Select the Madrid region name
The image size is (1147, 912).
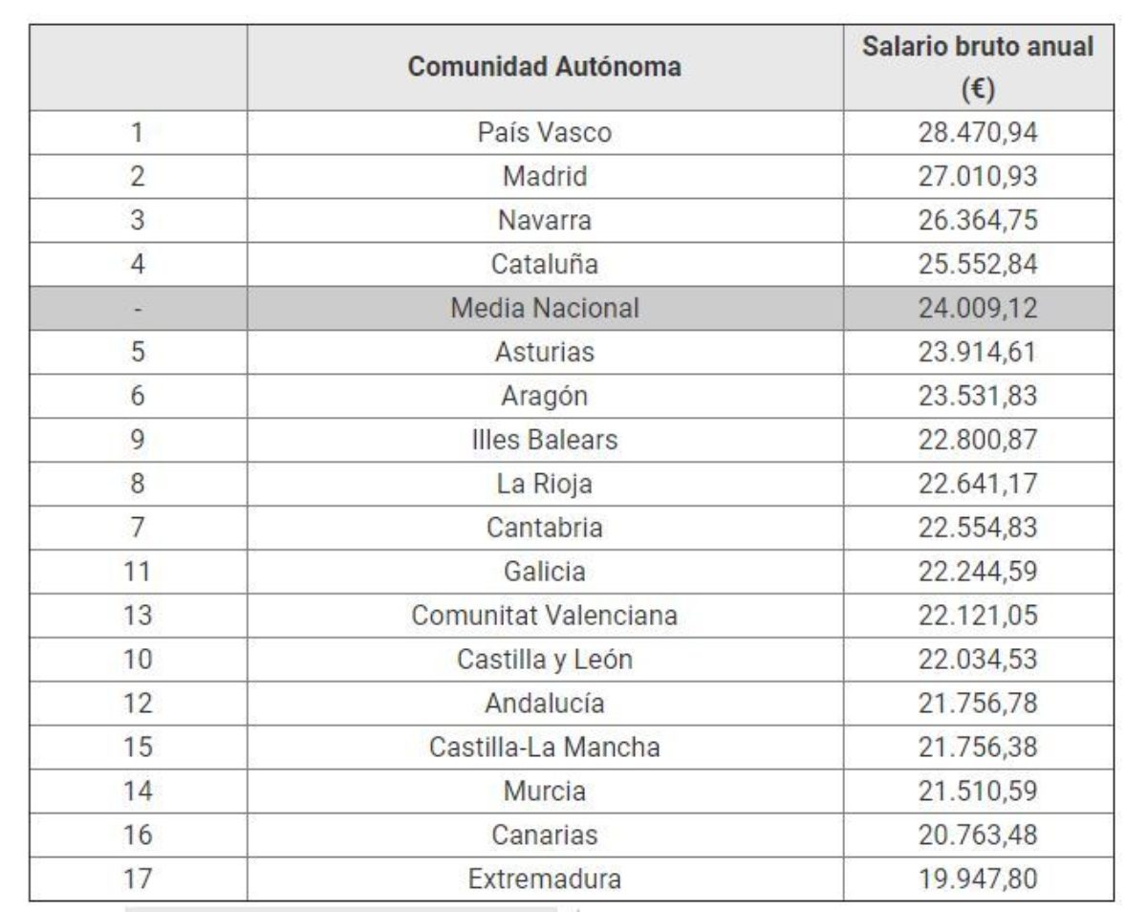[544, 177]
